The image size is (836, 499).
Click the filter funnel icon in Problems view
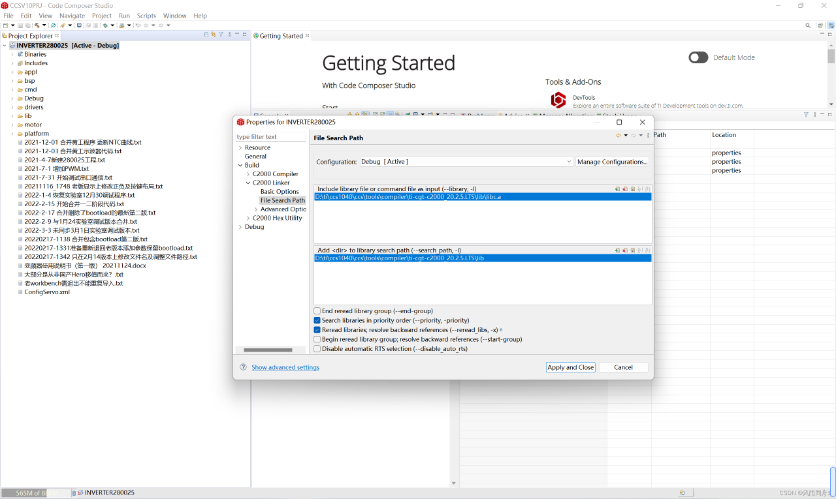pyautogui.click(x=806, y=115)
